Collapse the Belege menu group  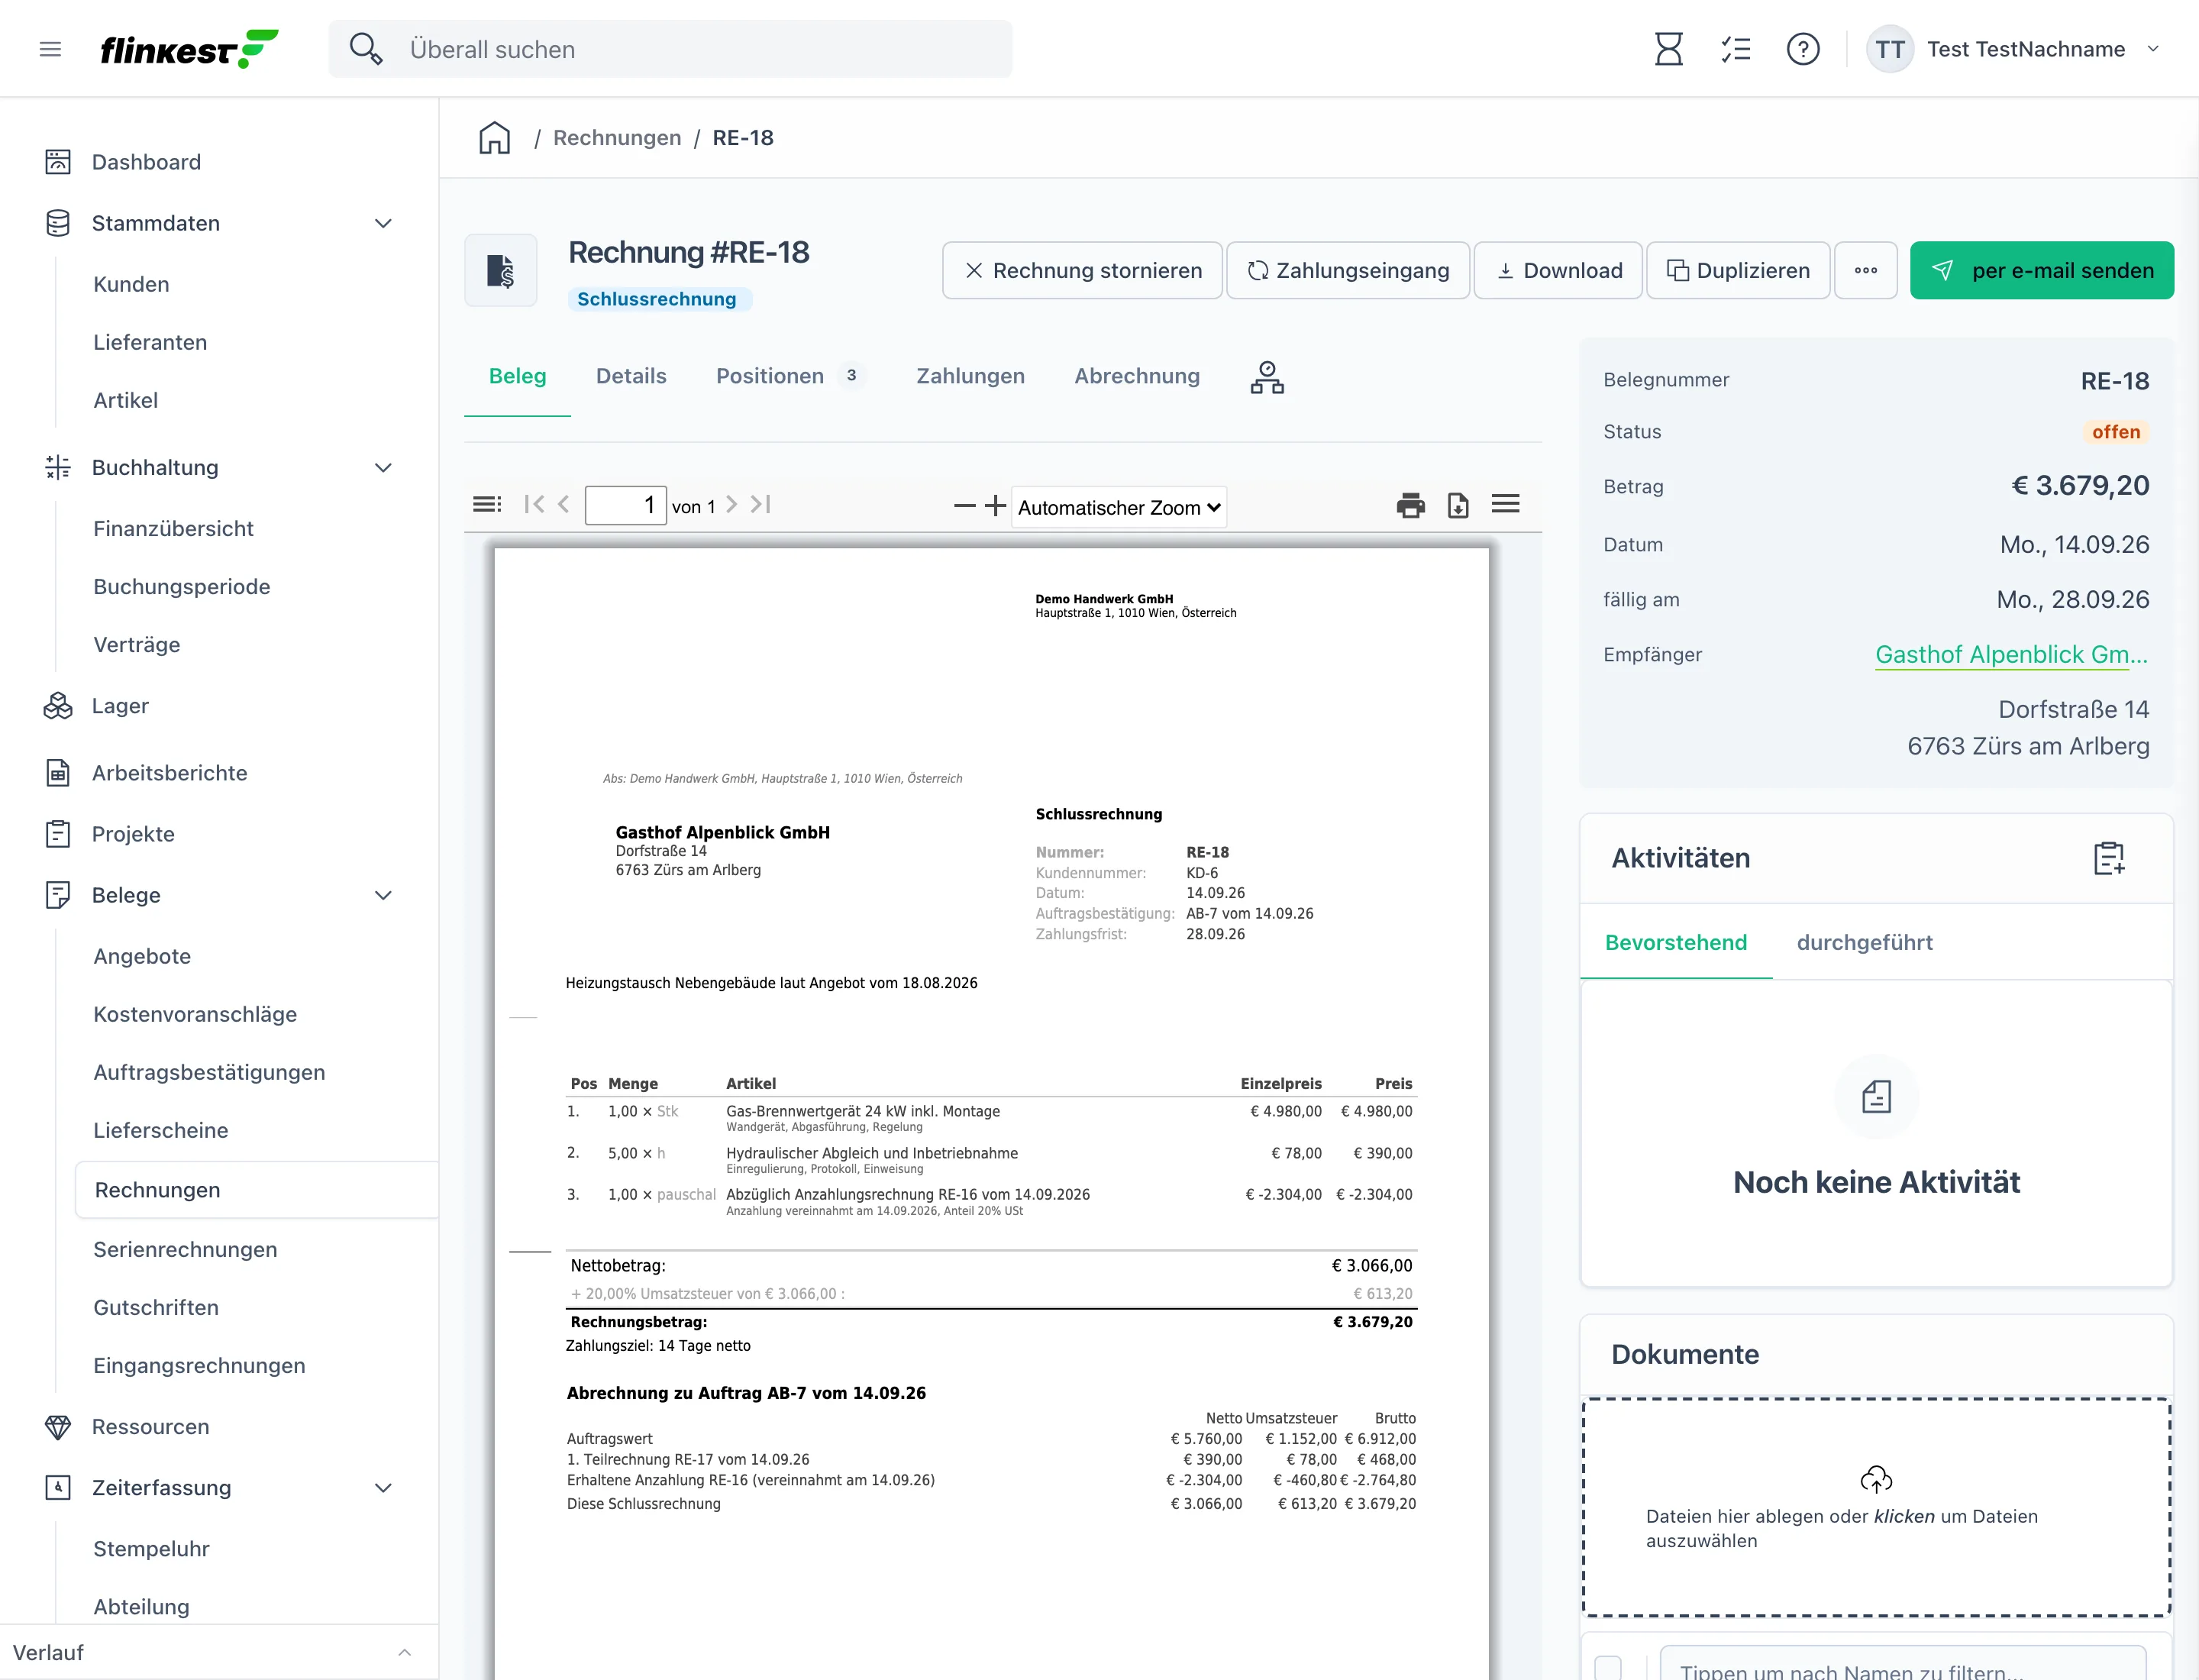click(383, 895)
